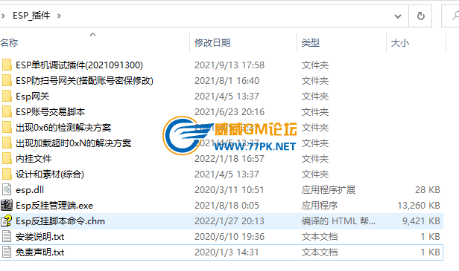This screenshot has height=271, width=459.
Task: Click the 内挂文件 folder icon
Action: pos(7,158)
